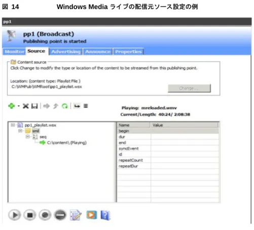Click the X remove element icon
The height and width of the screenshot is (230, 254).
tap(26, 106)
